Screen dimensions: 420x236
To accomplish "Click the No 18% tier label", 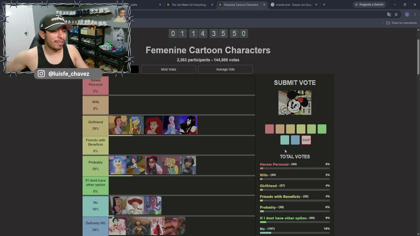I will 95,206.
